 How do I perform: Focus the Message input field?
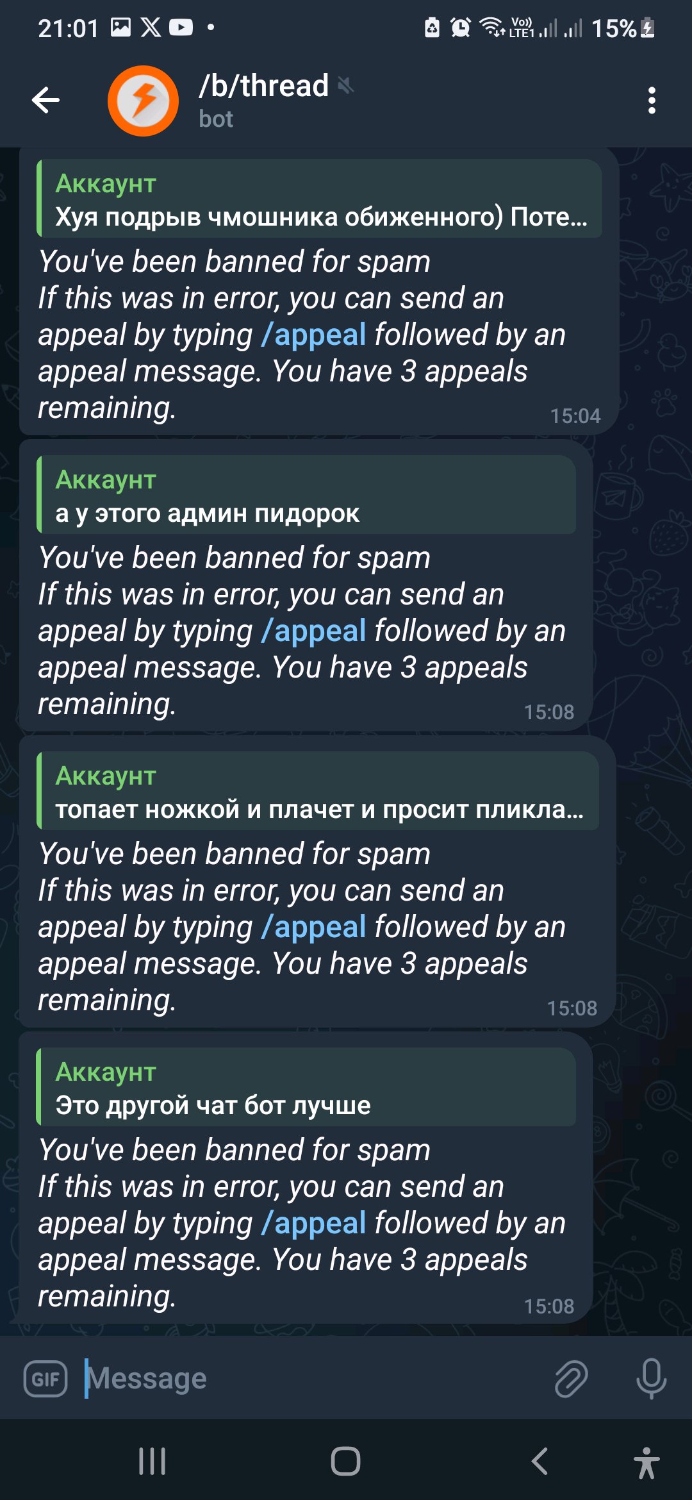pyautogui.click(x=314, y=1378)
